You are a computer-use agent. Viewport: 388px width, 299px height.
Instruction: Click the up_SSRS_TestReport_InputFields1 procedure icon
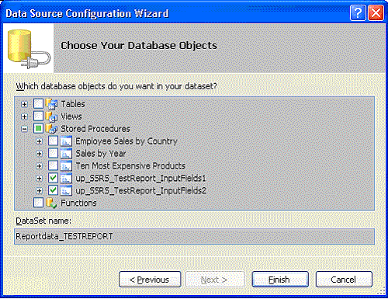pyautogui.click(x=66, y=179)
